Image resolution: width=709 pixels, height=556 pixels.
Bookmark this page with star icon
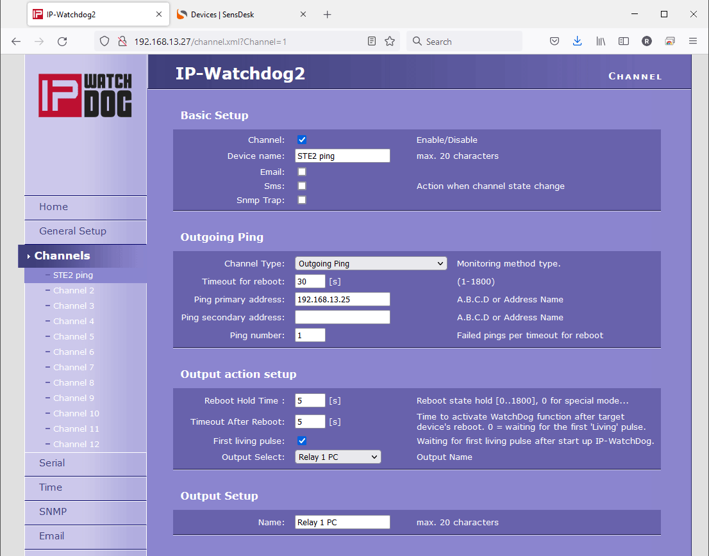[x=390, y=42]
